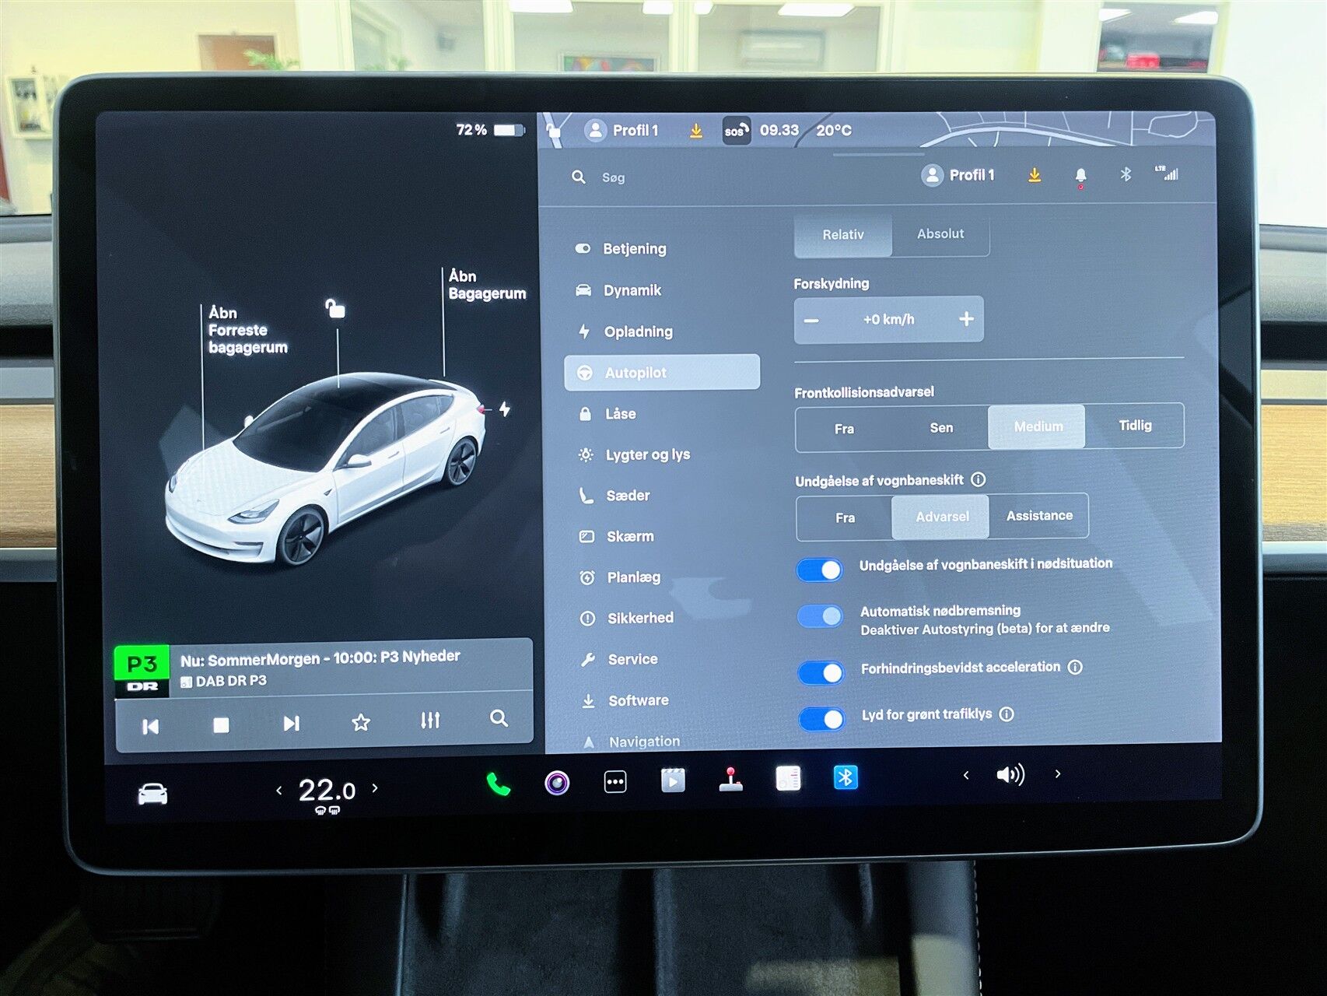
Task: Set Frontkollisionsadvarsel to Fra
Action: [844, 429]
